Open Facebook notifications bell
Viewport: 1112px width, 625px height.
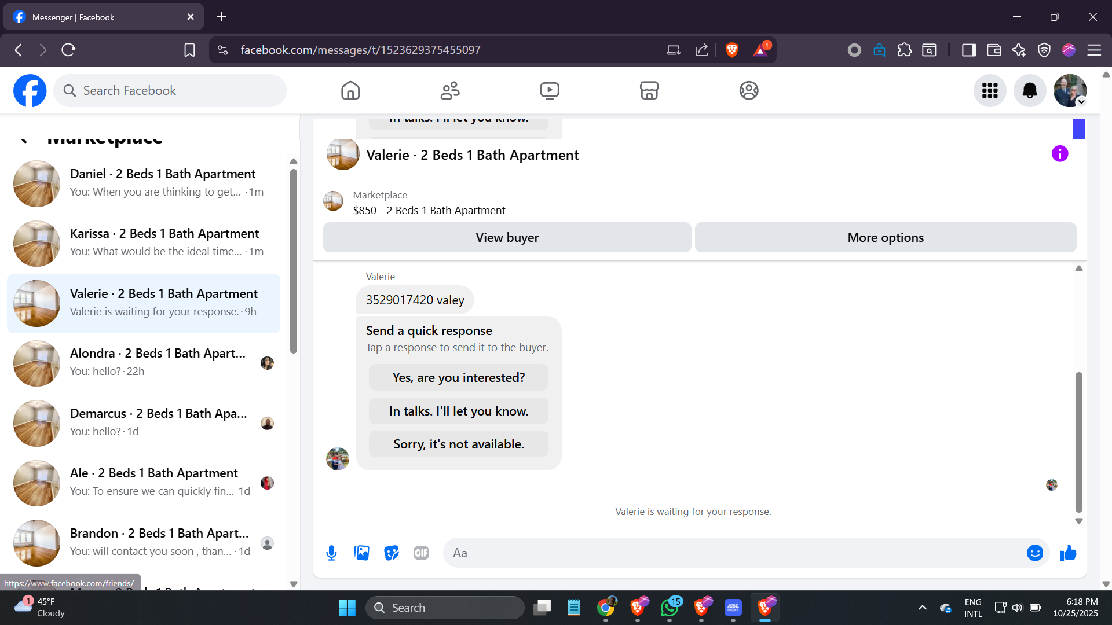point(1029,91)
